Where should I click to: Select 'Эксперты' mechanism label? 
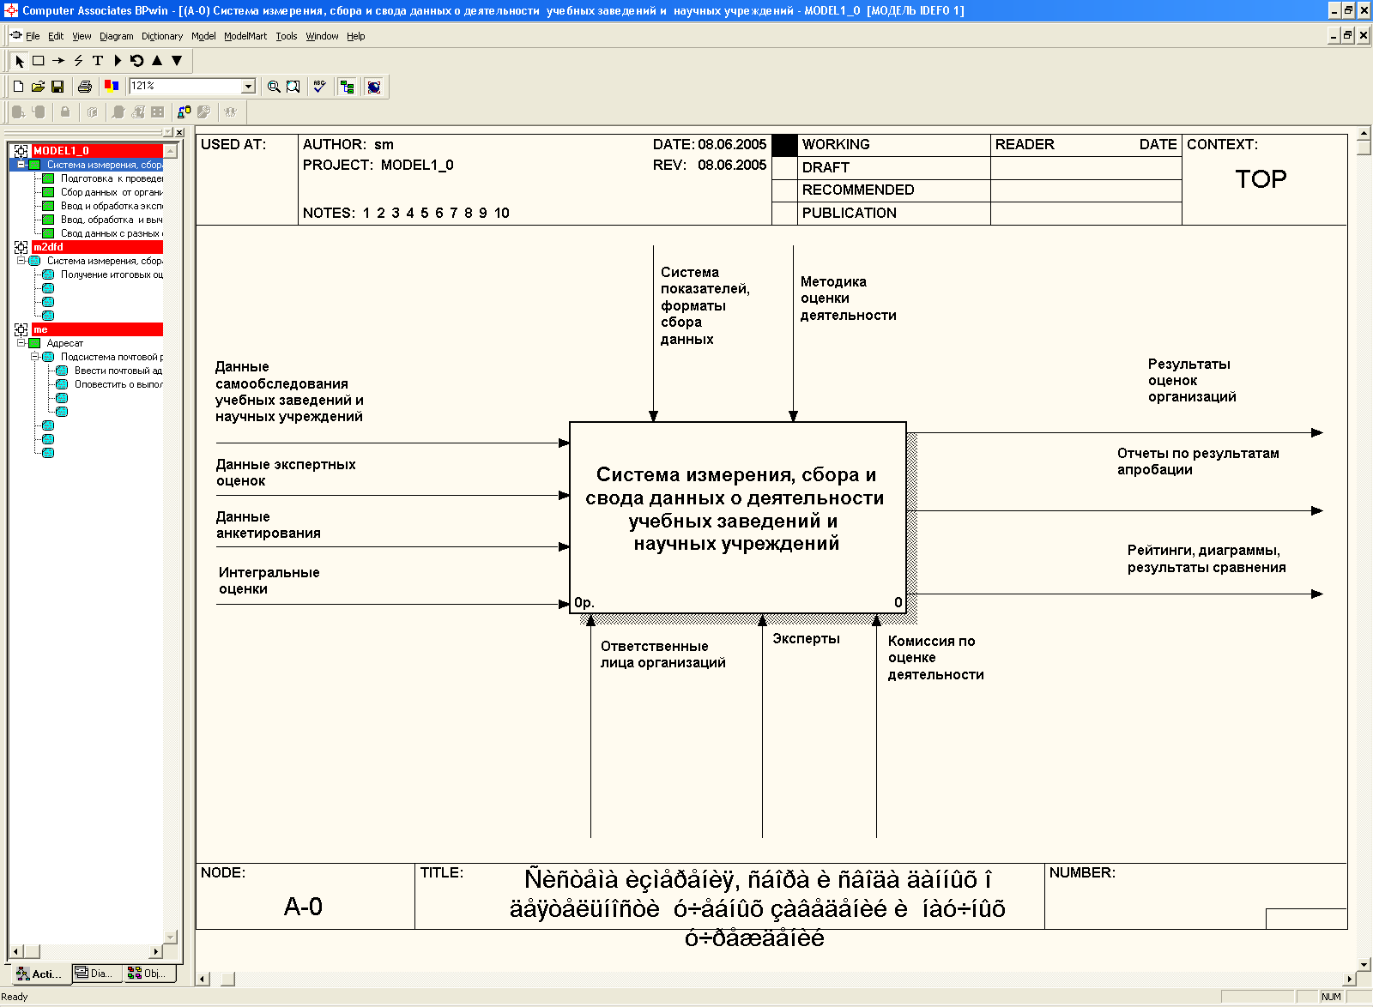tap(806, 638)
